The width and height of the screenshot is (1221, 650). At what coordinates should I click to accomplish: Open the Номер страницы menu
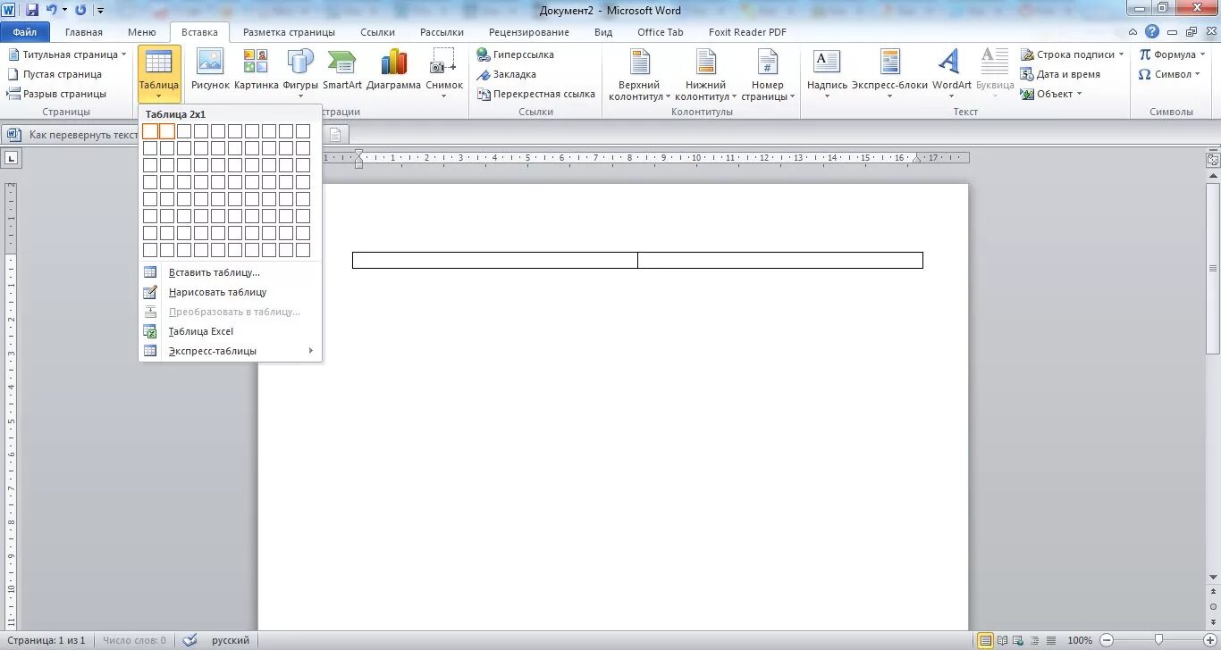click(767, 75)
